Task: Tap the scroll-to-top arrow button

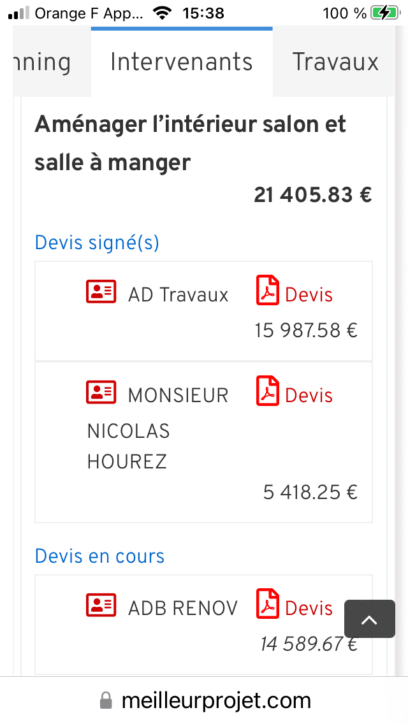Action: 369,619
